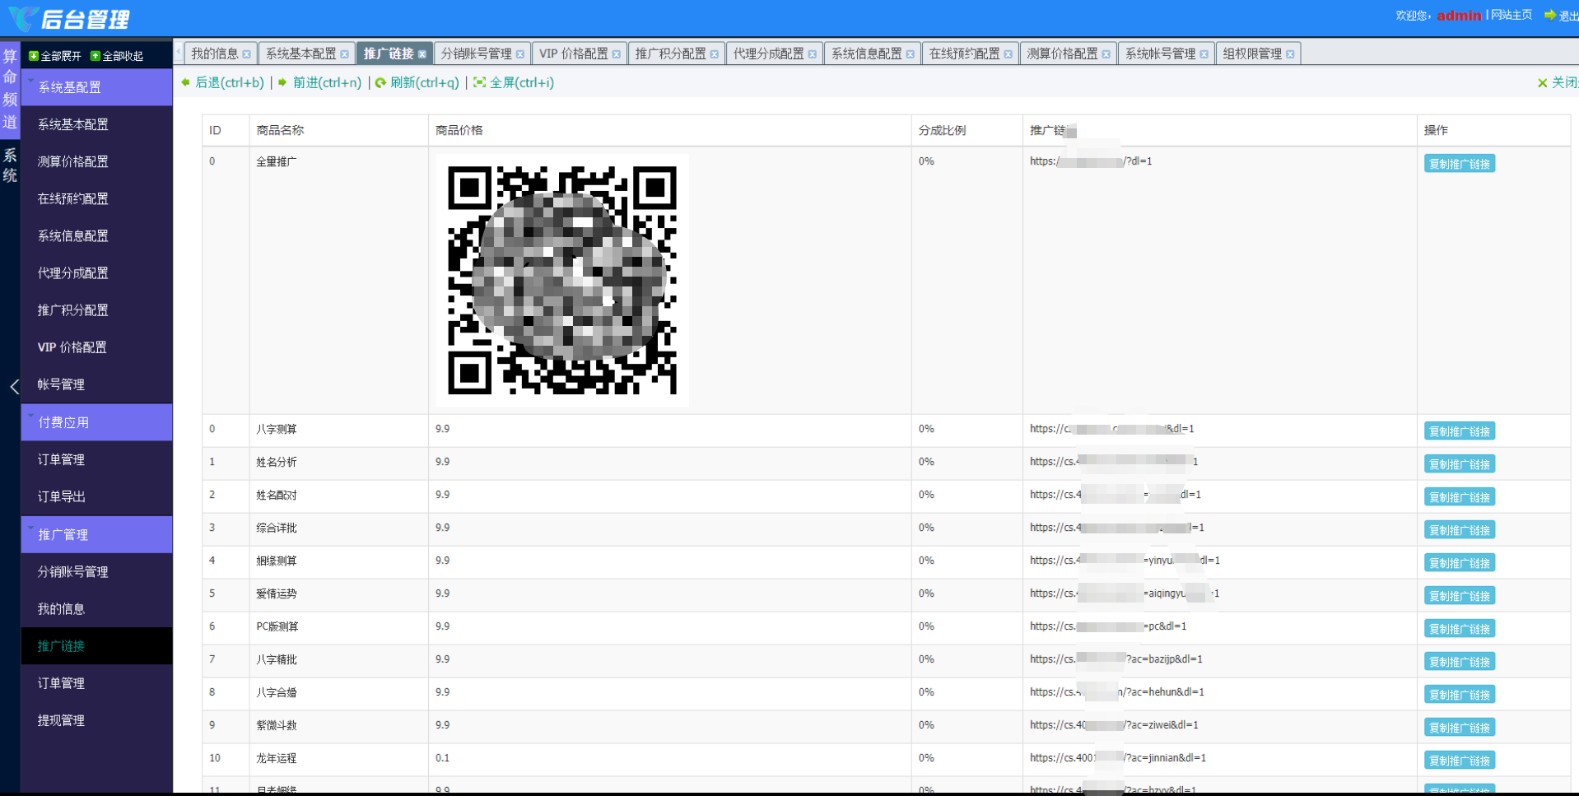Close the 在线预约配置 tab via its x icon
1579x796 pixels.
click(x=1008, y=54)
